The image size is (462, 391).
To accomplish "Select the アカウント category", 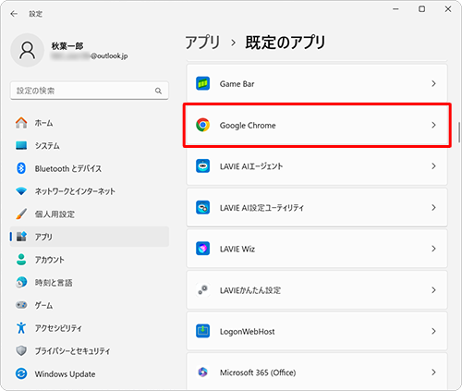I will click(90, 260).
